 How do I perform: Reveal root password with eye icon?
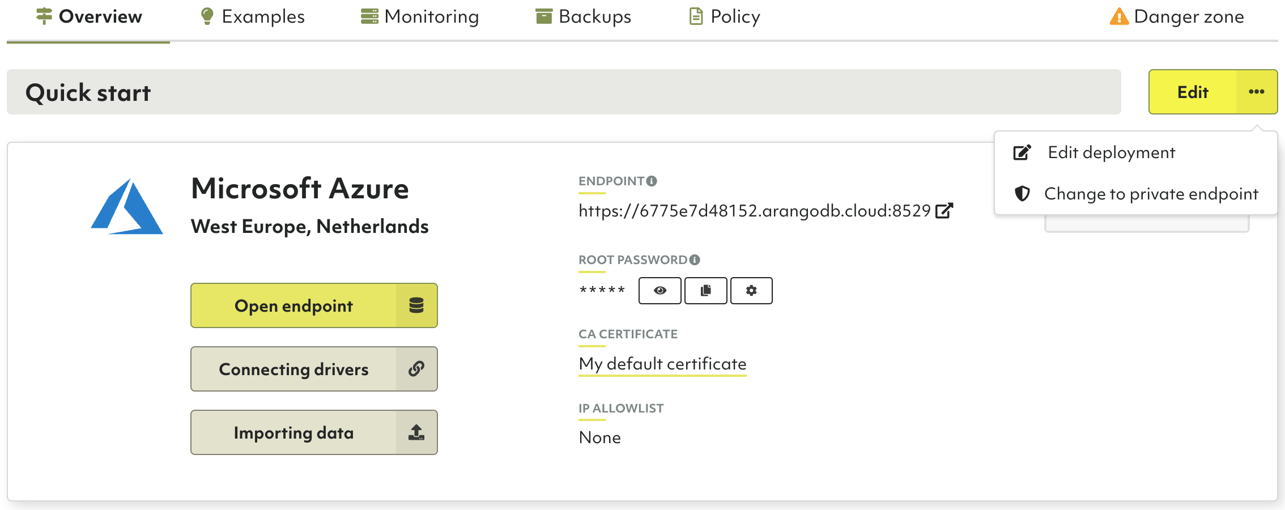[x=659, y=291]
